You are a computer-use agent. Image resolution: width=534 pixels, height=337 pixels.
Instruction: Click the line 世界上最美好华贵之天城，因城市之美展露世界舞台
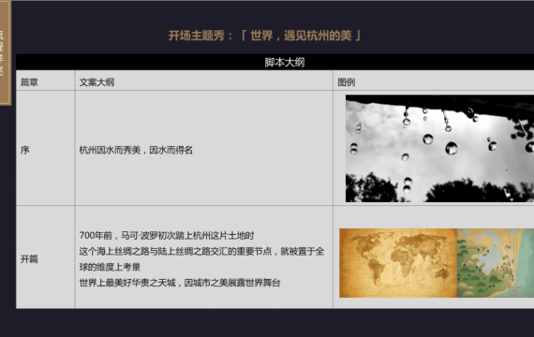(180, 283)
